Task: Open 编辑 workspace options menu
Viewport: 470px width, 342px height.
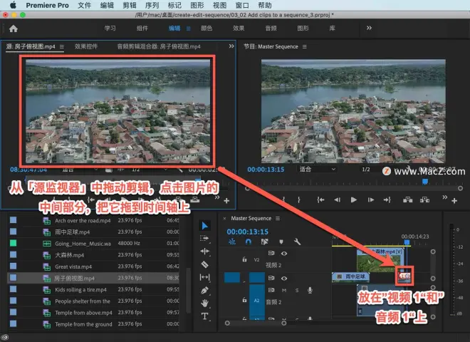Action: pyautogui.click(x=189, y=28)
